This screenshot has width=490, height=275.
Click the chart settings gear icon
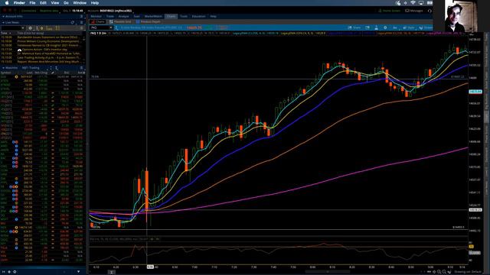pos(385,27)
